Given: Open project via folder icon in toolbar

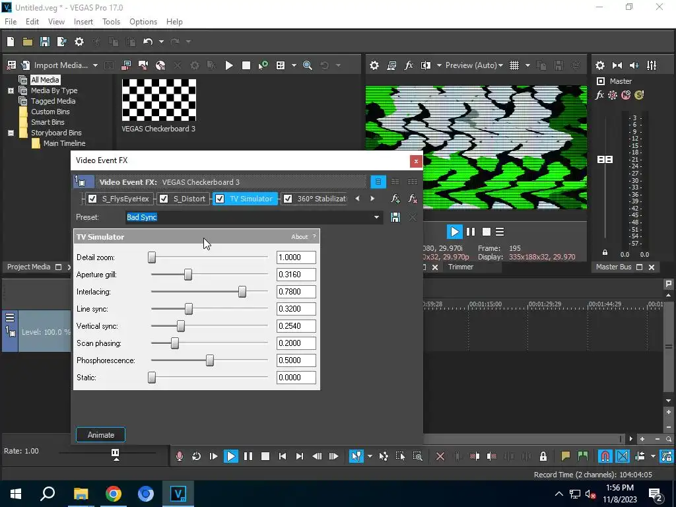Looking at the screenshot, I should (x=28, y=42).
